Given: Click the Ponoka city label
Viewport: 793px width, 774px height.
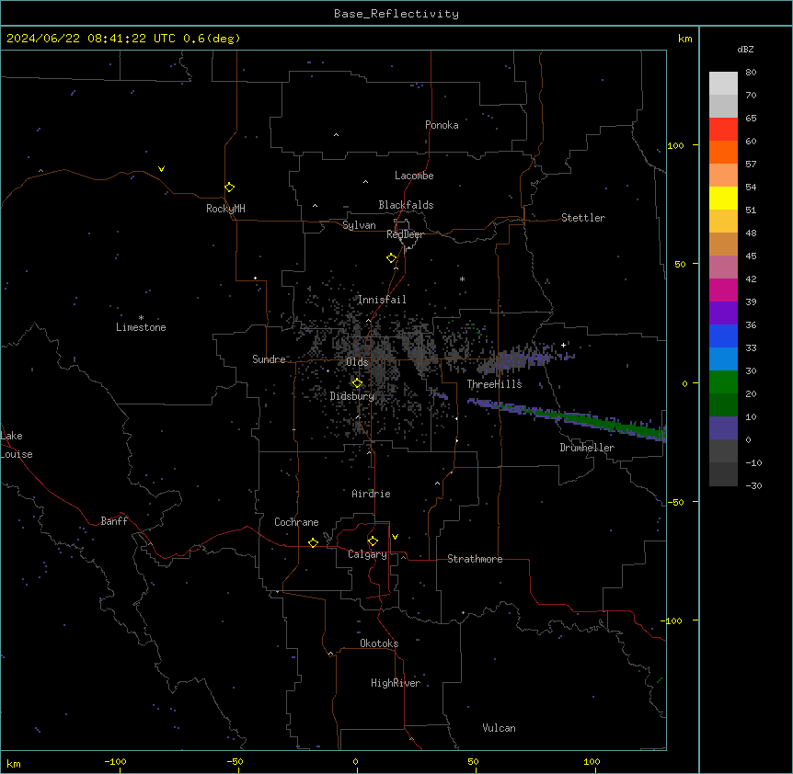Looking at the screenshot, I should pos(442,125).
